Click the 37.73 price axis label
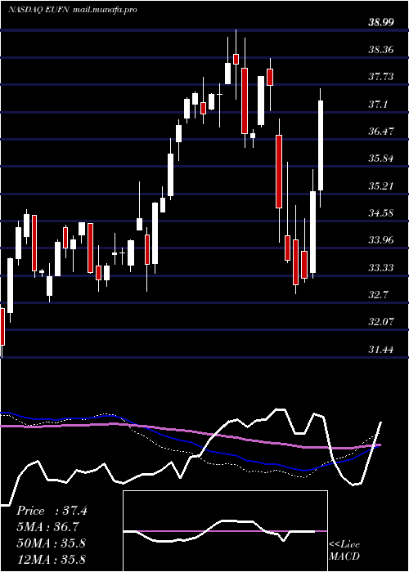The image size is (409, 572). tap(381, 77)
